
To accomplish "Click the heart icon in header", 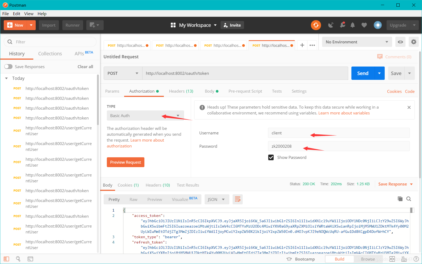I will click(364, 25).
